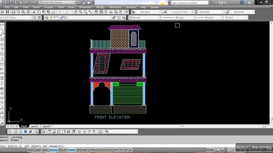Open the layer list dropdown showing layer 0
Image resolution: width=273 pixels, height=153 pixels.
coord(80,17)
